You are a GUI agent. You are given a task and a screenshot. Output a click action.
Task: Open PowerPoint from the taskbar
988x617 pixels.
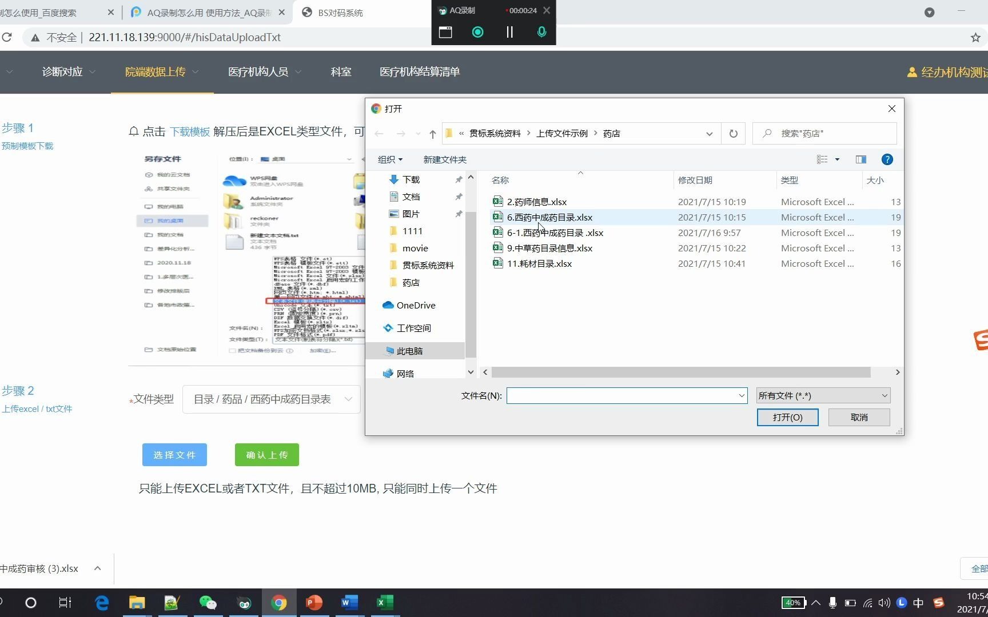314,603
